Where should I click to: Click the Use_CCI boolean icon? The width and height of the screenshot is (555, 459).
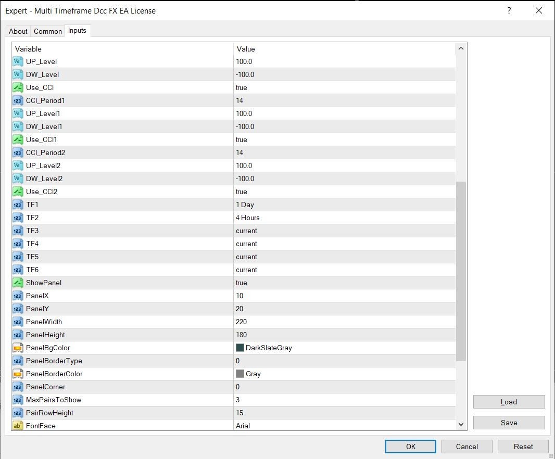coord(17,87)
